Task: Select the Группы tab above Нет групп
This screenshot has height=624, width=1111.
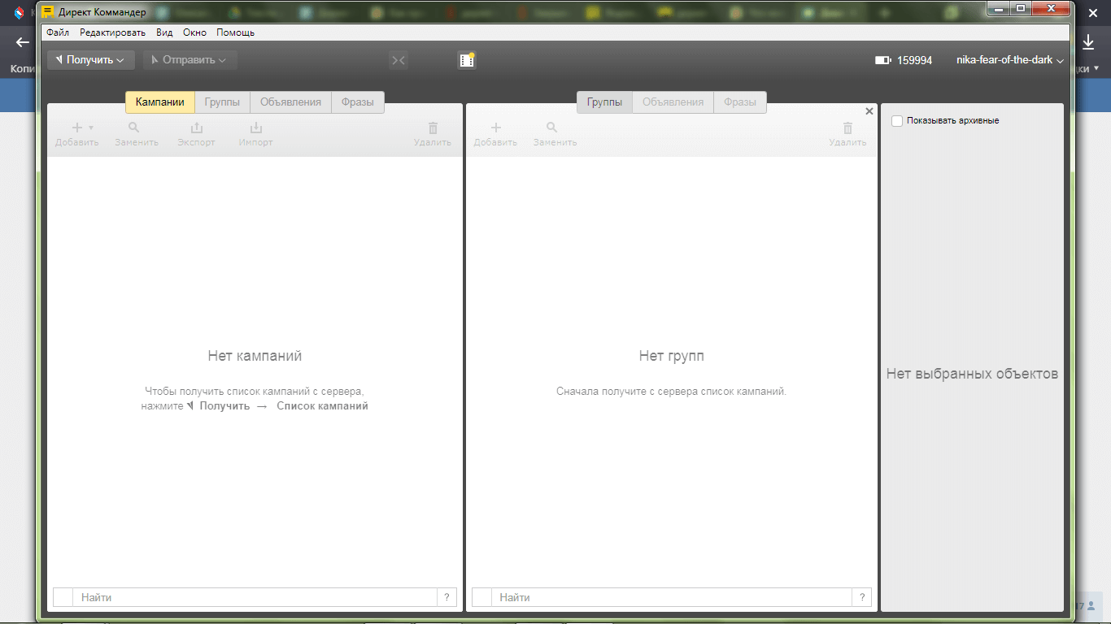Action: point(604,102)
